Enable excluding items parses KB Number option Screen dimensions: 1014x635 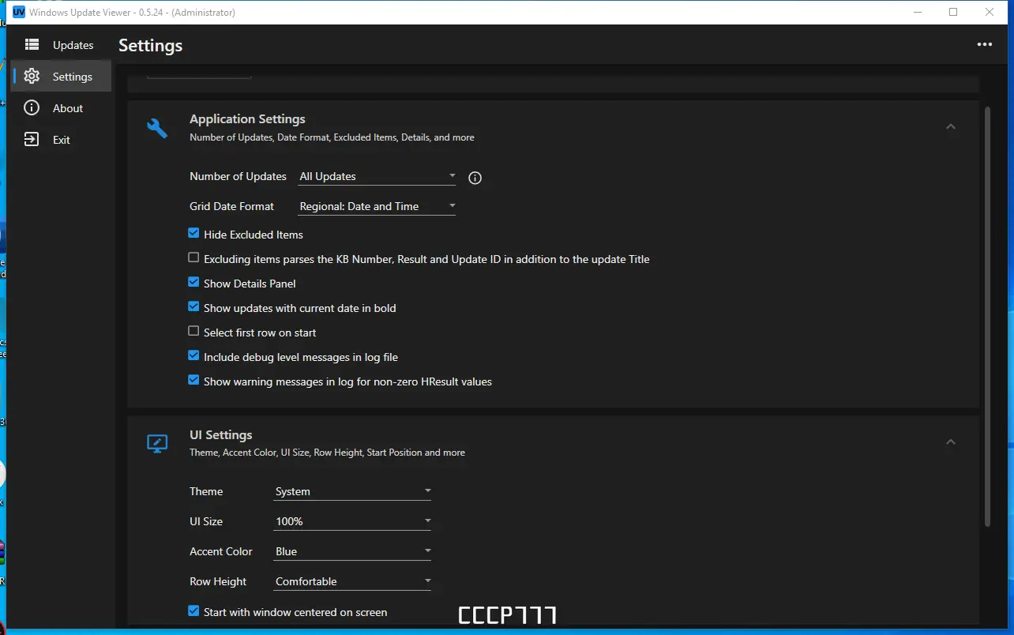193,258
